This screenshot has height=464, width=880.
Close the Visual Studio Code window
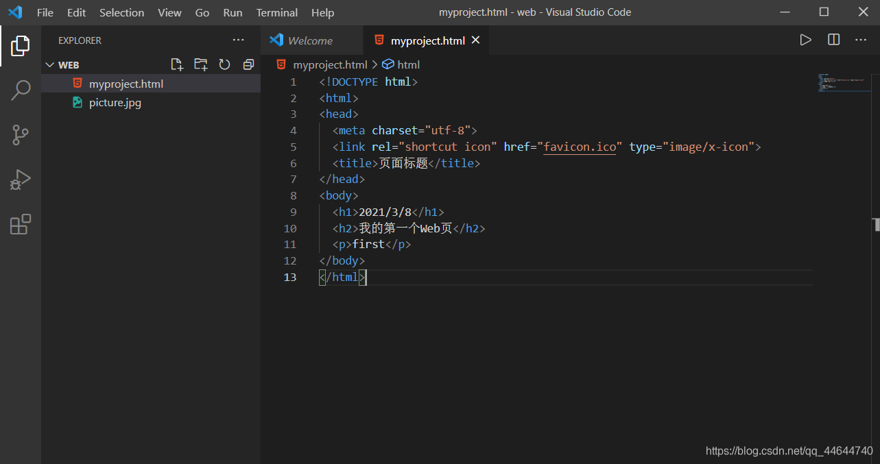pyautogui.click(x=863, y=12)
